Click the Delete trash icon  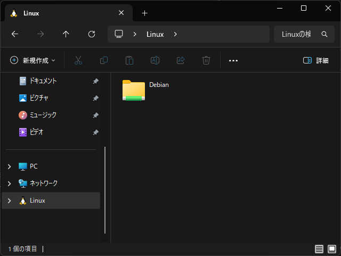(206, 60)
